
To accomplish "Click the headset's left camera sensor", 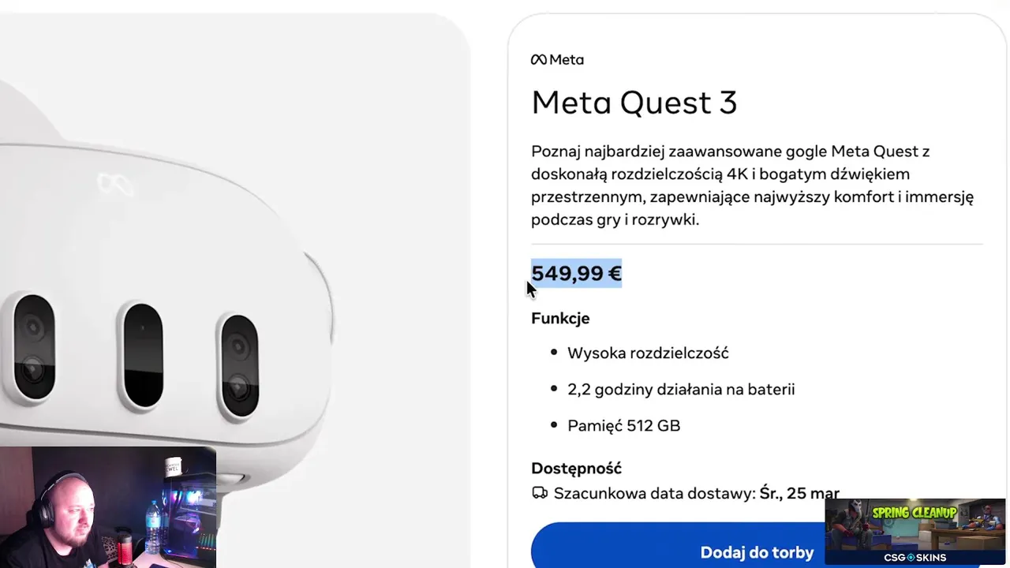I will point(34,346).
